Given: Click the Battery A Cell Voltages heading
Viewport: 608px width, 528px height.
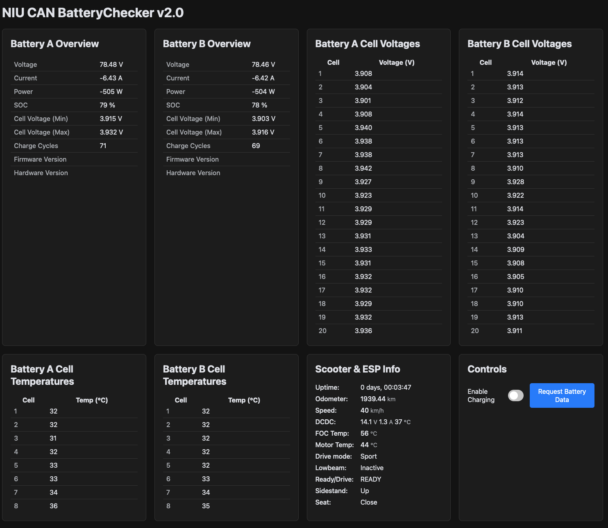Looking at the screenshot, I should [x=367, y=44].
